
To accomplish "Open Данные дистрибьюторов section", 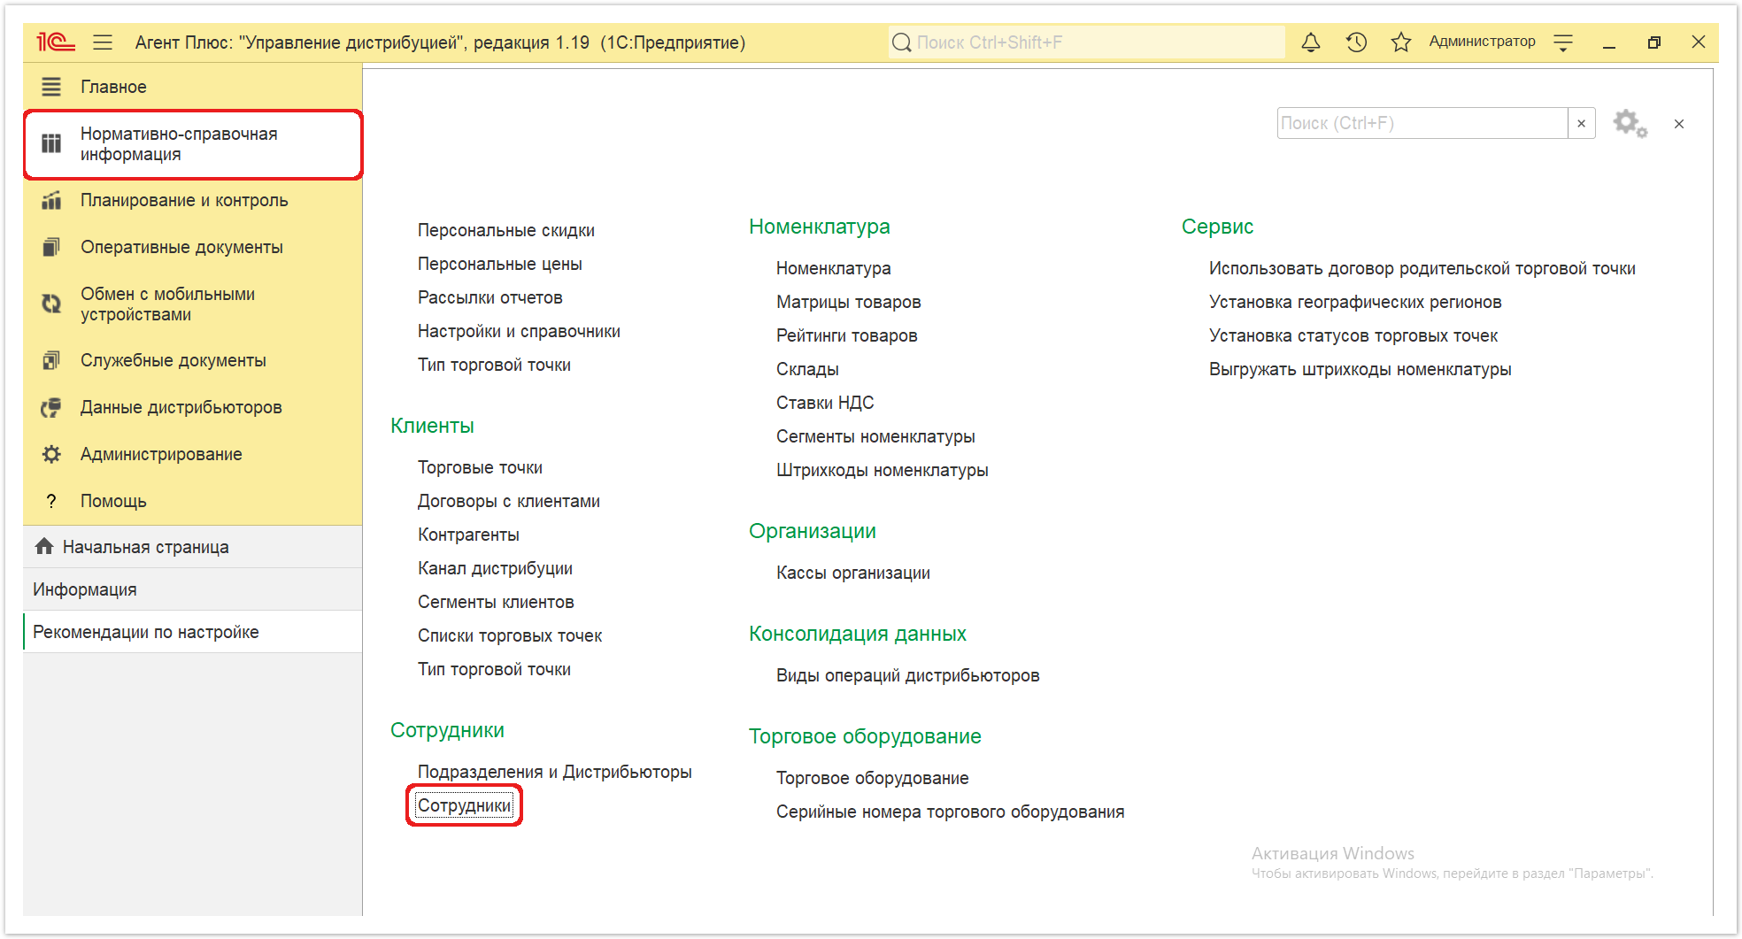I will pyautogui.click(x=193, y=407).
